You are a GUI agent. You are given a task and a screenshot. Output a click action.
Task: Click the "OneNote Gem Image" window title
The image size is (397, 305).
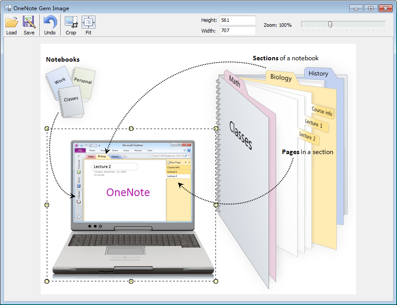click(x=41, y=8)
